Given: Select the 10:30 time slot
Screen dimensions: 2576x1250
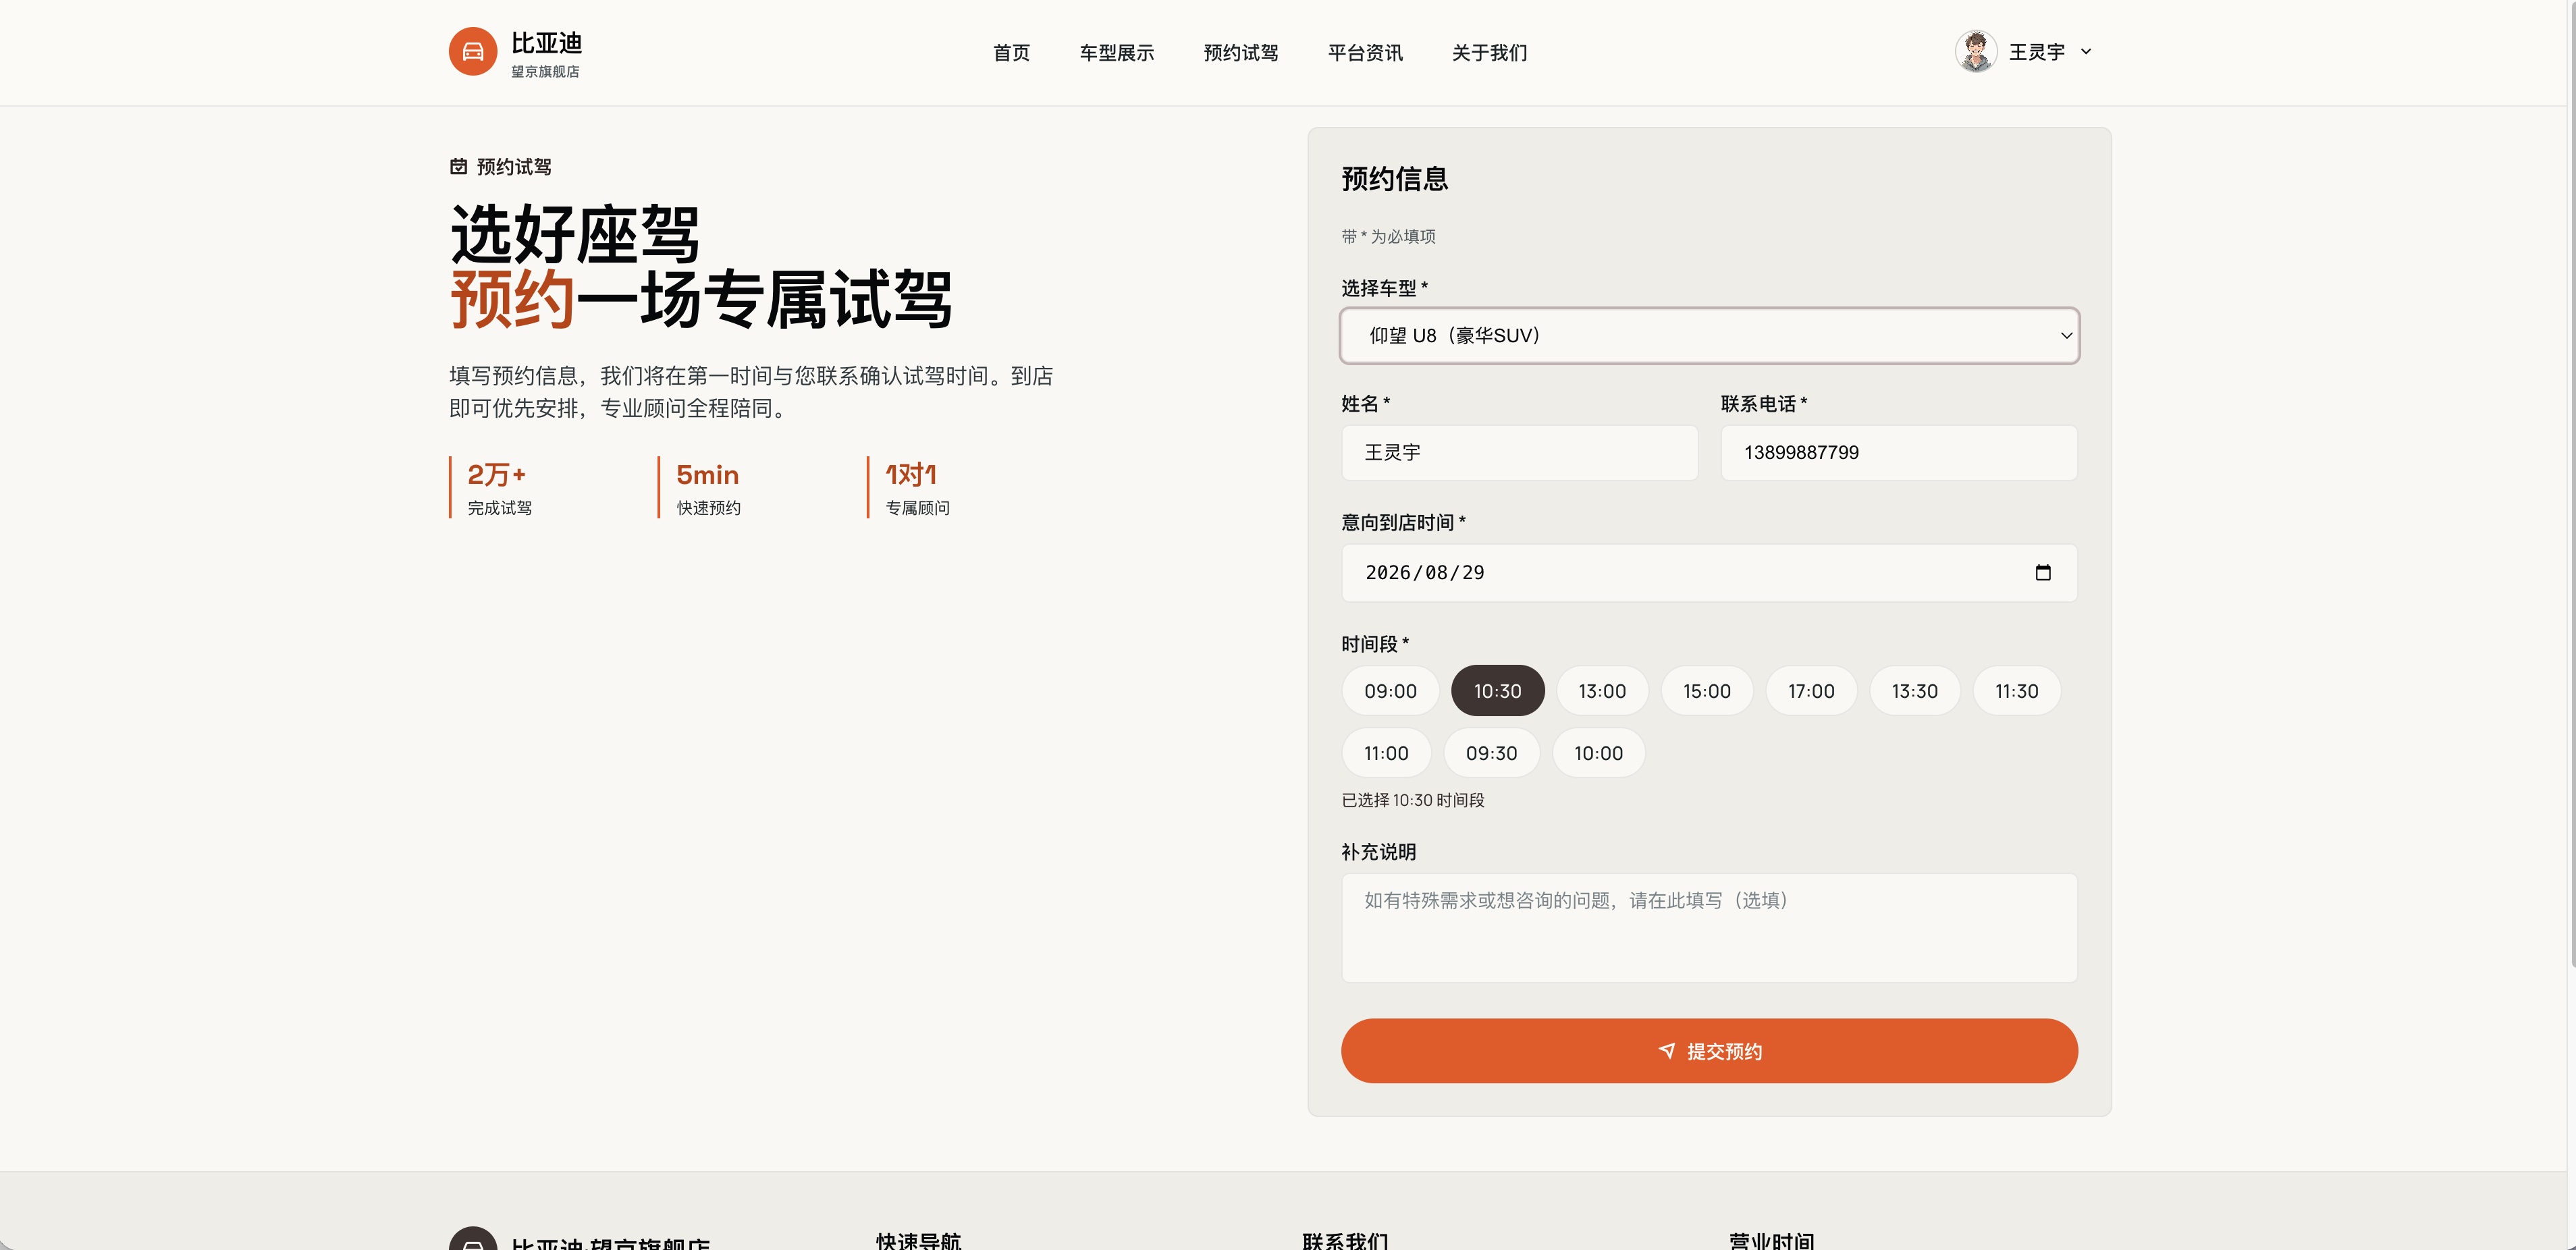Looking at the screenshot, I should point(1498,691).
